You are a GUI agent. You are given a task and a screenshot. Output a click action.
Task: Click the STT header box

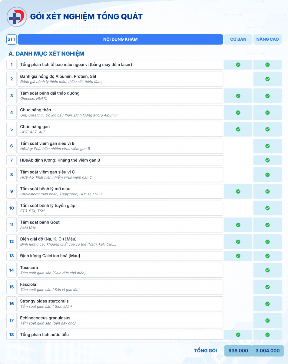click(x=12, y=39)
